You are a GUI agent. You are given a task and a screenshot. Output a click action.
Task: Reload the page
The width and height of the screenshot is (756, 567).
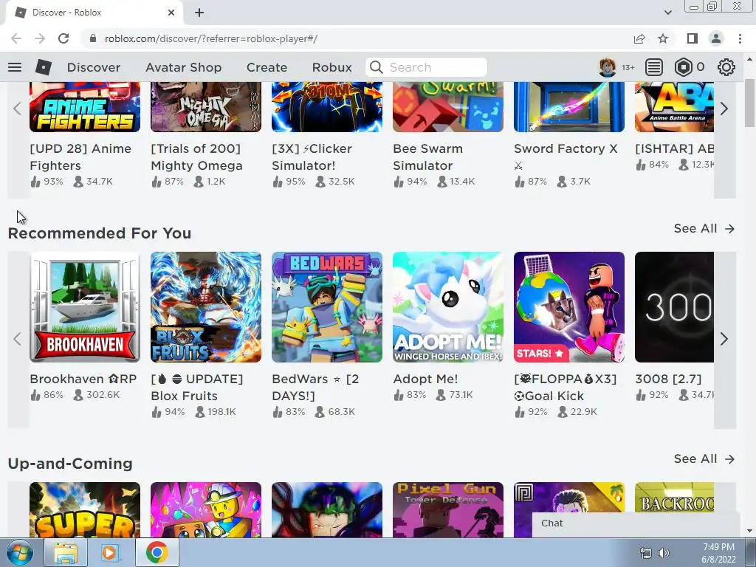pos(63,38)
